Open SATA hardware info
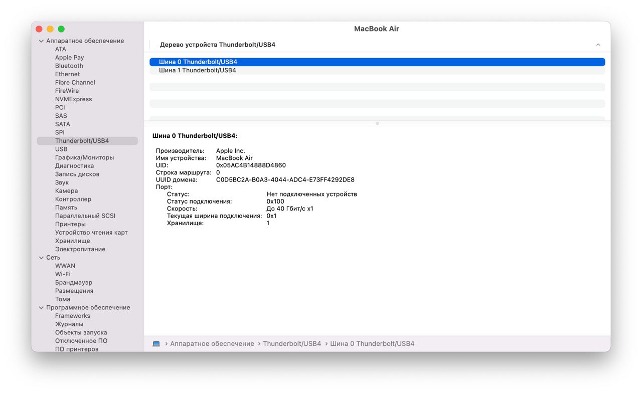 click(63, 124)
